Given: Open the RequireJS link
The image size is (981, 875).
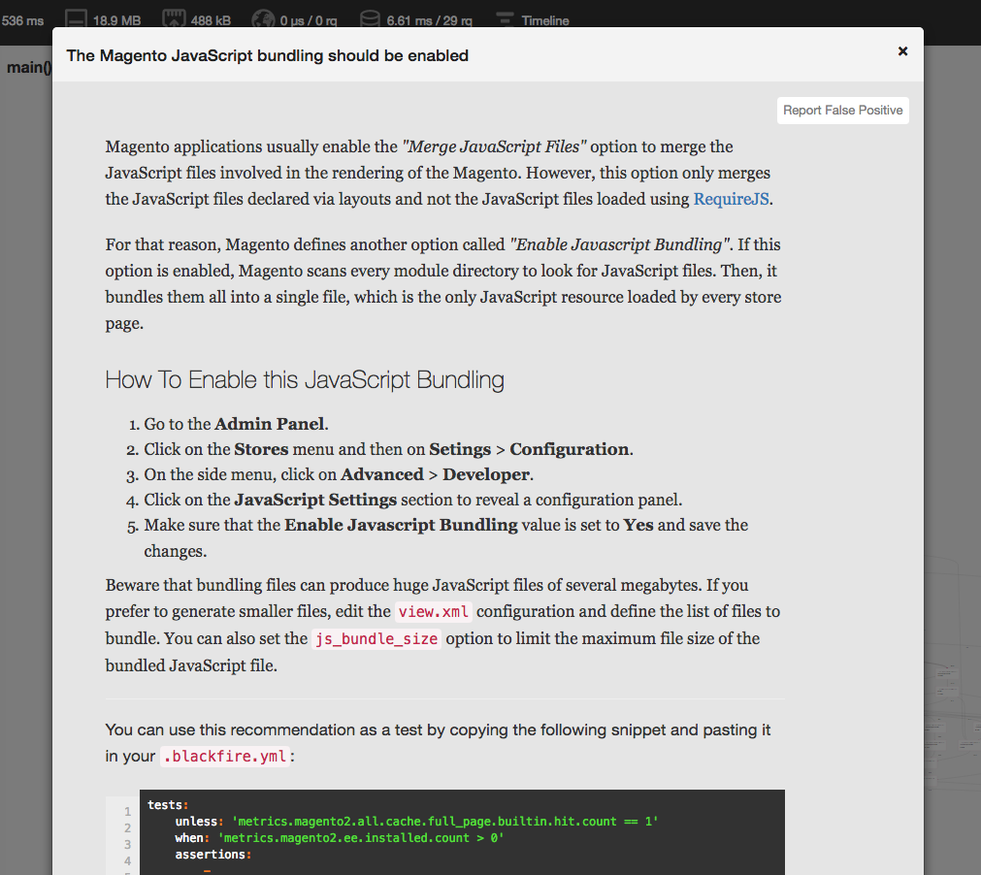Looking at the screenshot, I should (731, 199).
